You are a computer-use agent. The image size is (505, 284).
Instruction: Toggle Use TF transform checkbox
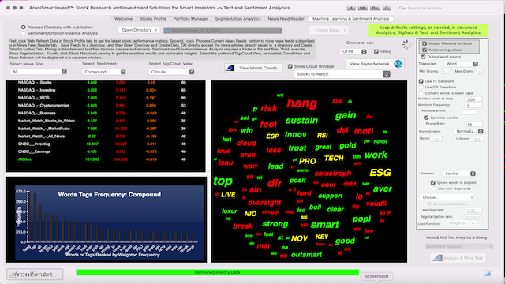(421, 81)
